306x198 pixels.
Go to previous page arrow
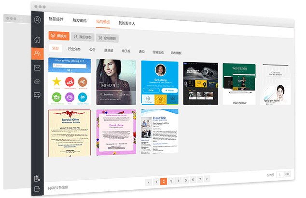pyautogui.click(x=149, y=183)
